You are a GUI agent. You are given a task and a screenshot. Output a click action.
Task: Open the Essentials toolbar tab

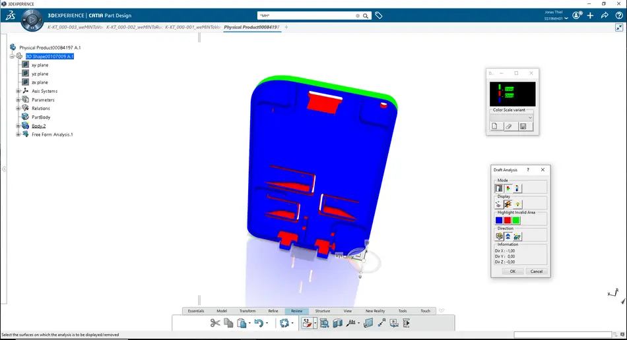[x=196, y=311]
